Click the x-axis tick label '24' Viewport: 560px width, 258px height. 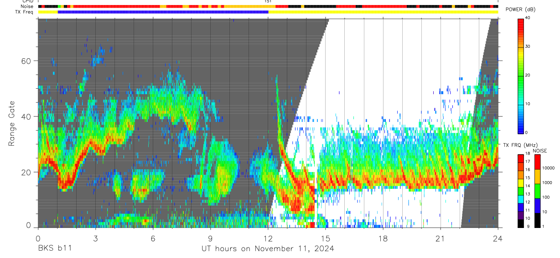coord(498,238)
